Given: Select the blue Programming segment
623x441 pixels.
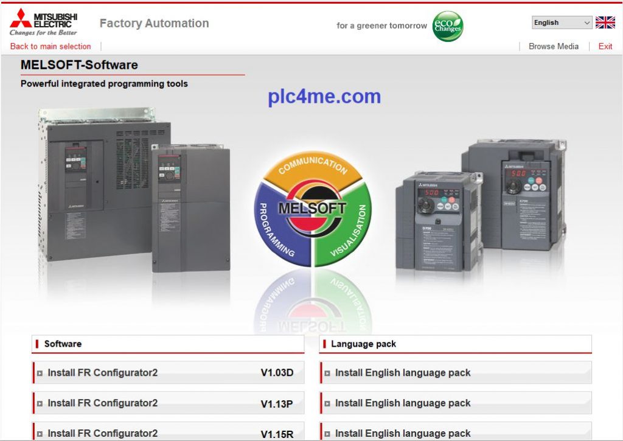Looking at the screenshot, I should pyautogui.click(x=277, y=228).
